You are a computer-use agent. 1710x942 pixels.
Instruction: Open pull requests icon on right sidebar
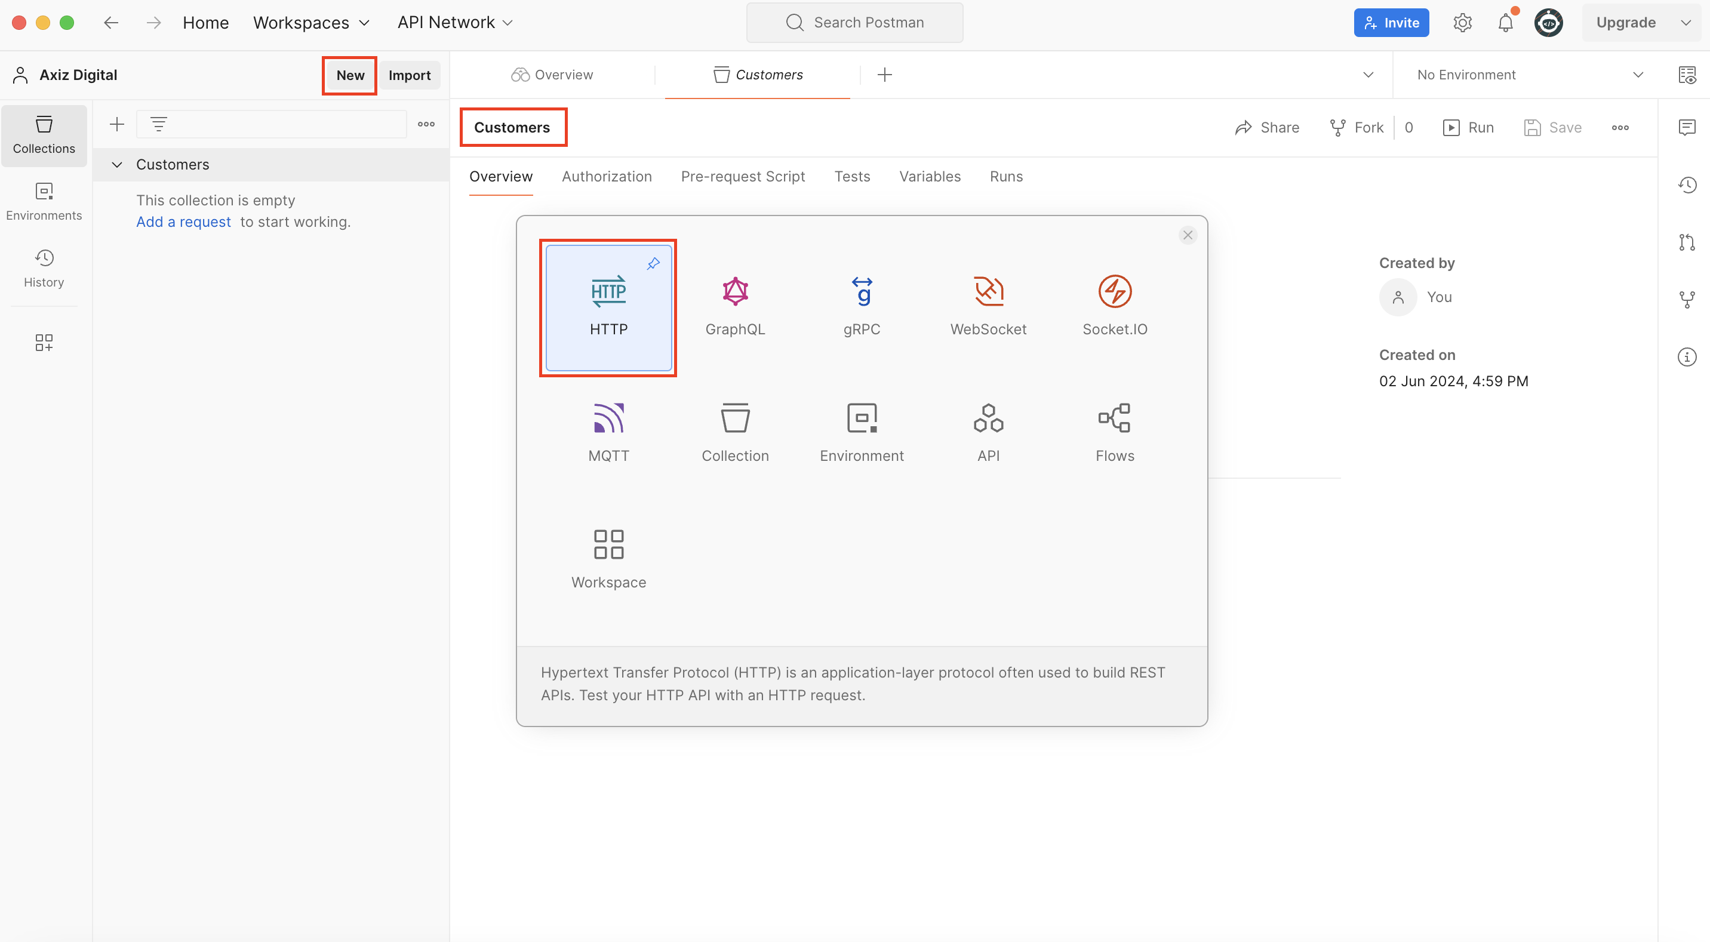1687,242
